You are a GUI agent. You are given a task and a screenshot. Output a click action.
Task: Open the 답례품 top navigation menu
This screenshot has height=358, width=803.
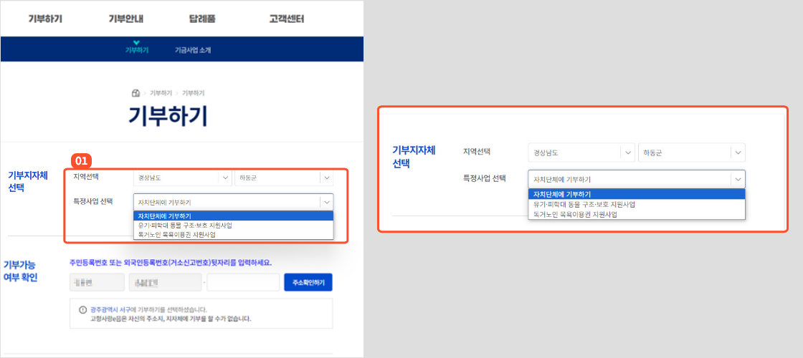[x=201, y=19]
